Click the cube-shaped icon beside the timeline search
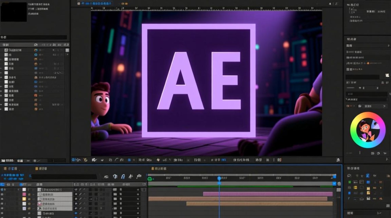The height and width of the screenshot is (218, 391). coord(115,176)
